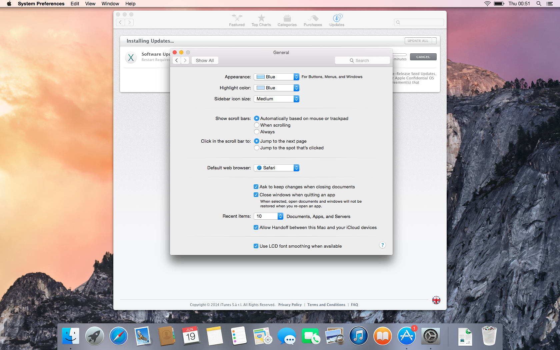Open Notification Center icon
Viewport: 560px width, 350px height.
point(550,4)
